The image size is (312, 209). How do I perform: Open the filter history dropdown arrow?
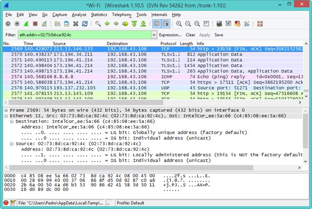[x=154, y=35]
